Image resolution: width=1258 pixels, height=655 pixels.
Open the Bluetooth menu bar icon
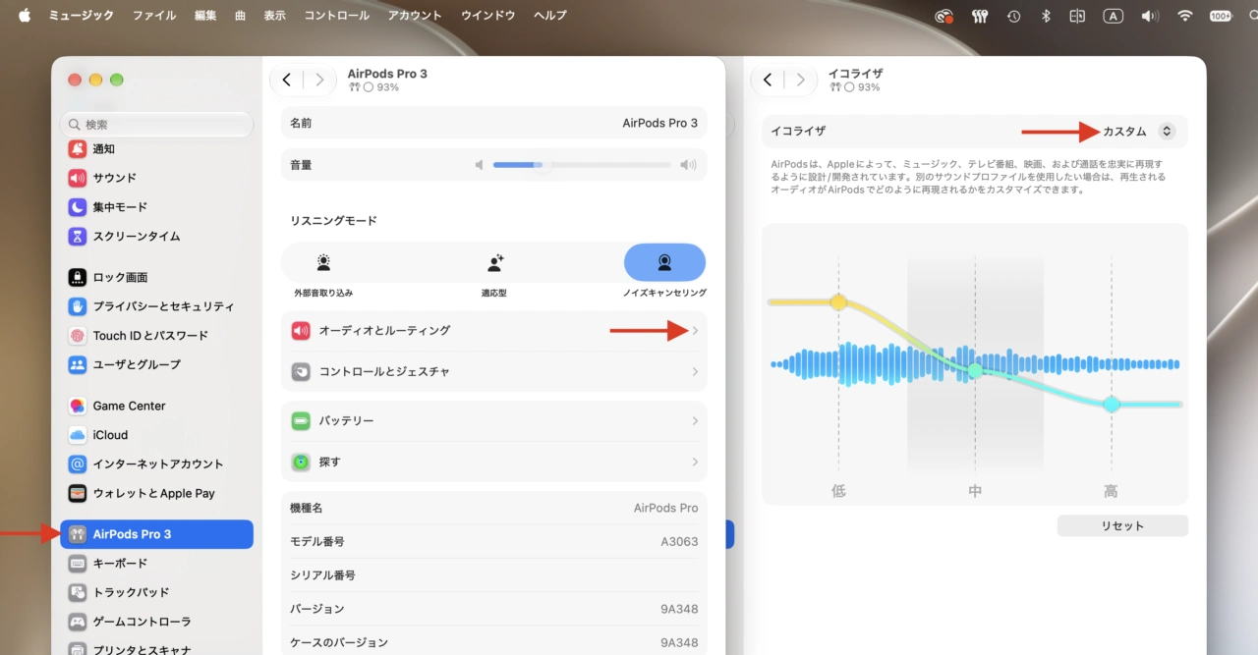coord(1047,16)
